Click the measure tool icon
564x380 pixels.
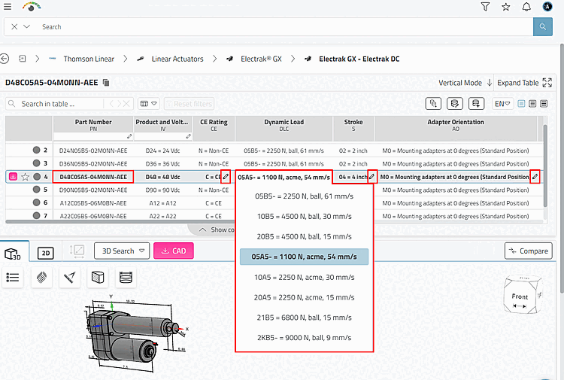pos(69,278)
